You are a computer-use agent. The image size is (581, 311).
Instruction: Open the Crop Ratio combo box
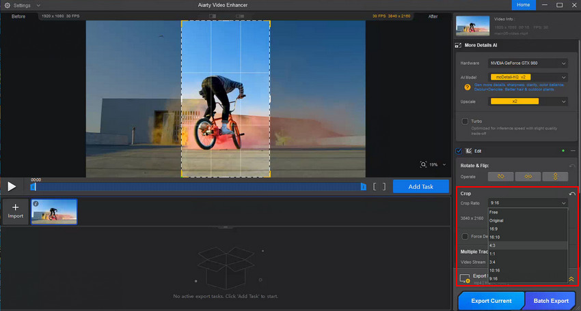click(528, 203)
